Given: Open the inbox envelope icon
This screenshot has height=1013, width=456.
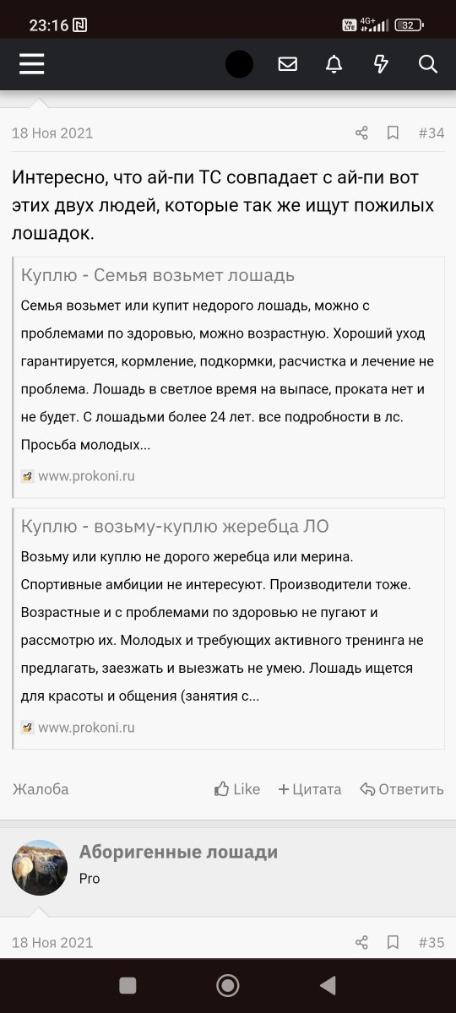Looking at the screenshot, I should (288, 64).
